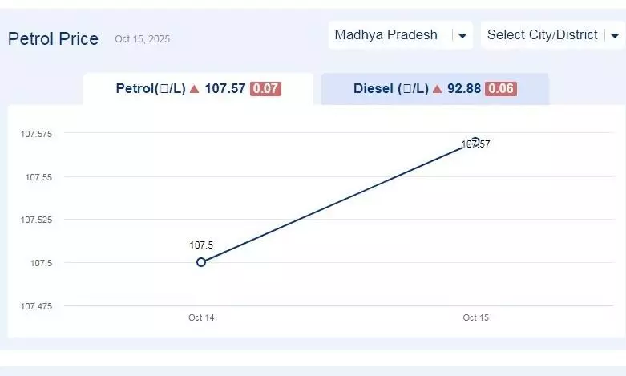This screenshot has width=626, height=376.
Task: Click the 92.88 diesel price value
Action: [464, 89]
